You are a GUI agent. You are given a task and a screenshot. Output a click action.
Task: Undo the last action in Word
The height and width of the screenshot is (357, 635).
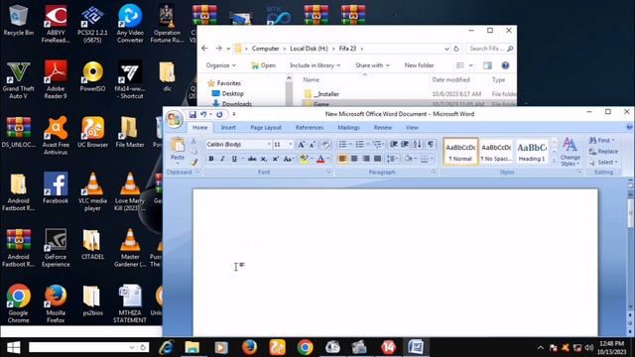click(x=203, y=115)
